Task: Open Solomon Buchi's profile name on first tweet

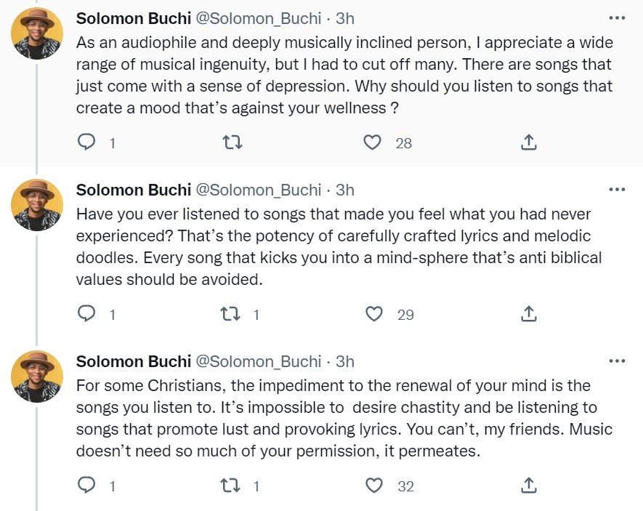Action: [x=134, y=18]
